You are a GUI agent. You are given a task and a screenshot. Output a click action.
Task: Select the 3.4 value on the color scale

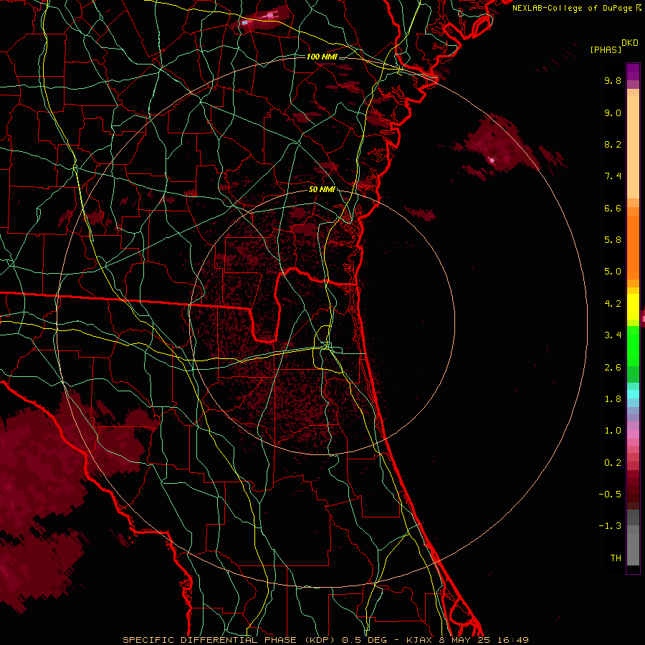[x=613, y=335]
